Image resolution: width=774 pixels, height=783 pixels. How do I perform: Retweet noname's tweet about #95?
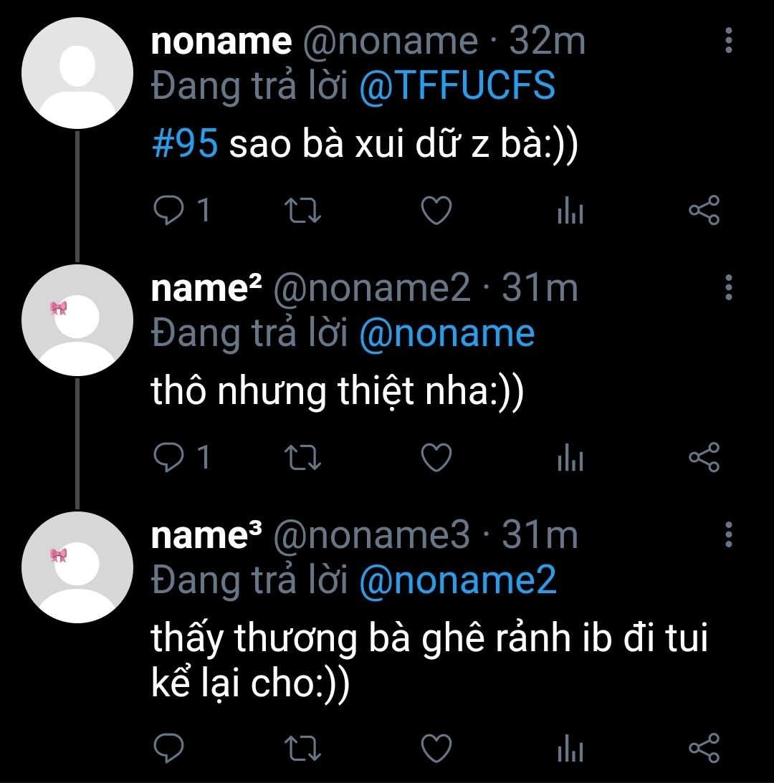pyautogui.click(x=302, y=210)
